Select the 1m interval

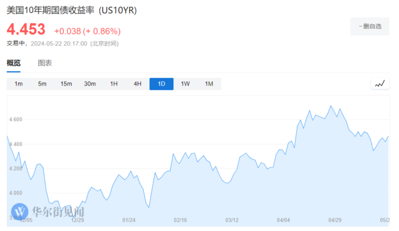click(x=19, y=84)
